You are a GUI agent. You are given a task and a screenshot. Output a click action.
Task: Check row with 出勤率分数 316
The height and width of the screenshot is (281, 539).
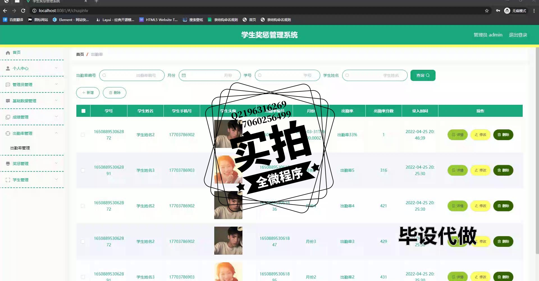[x=83, y=170]
